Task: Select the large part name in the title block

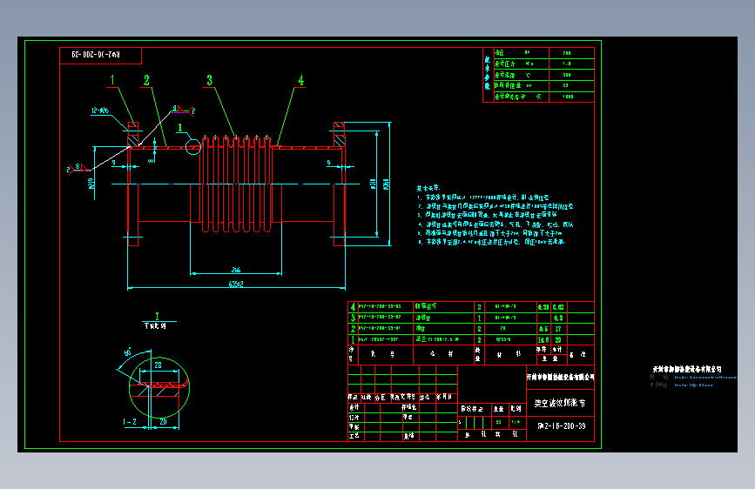Action: pyautogui.click(x=560, y=404)
